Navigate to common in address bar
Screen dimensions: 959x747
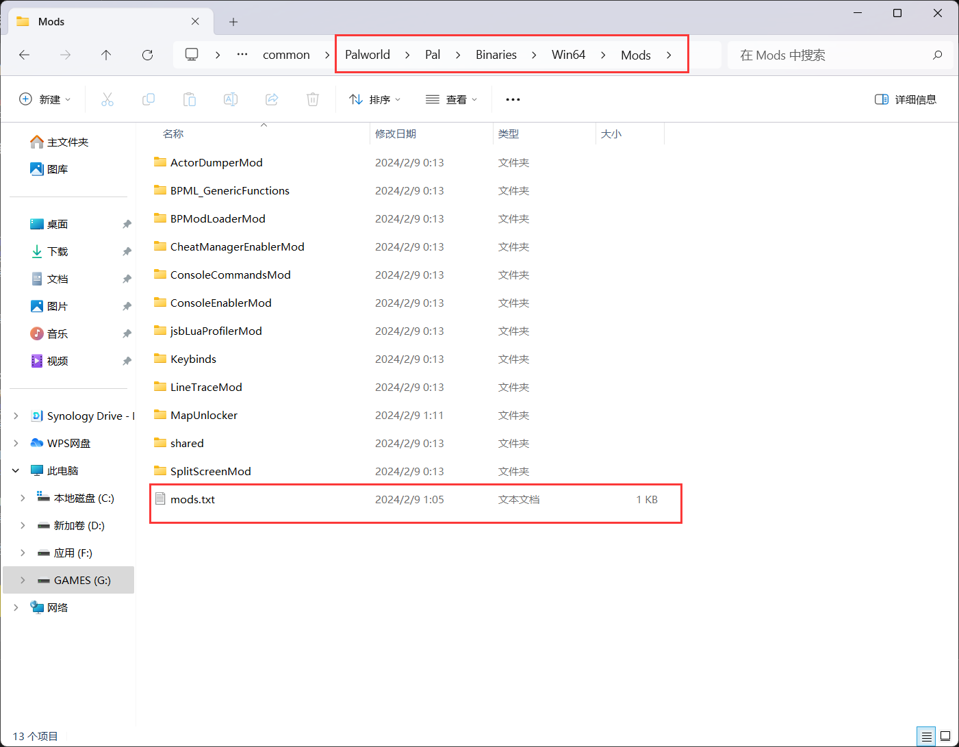point(286,55)
